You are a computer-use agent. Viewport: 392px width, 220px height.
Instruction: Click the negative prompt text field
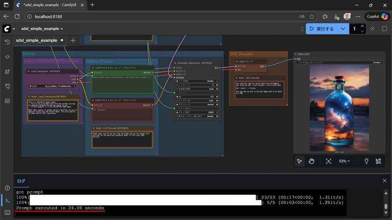(122, 115)
